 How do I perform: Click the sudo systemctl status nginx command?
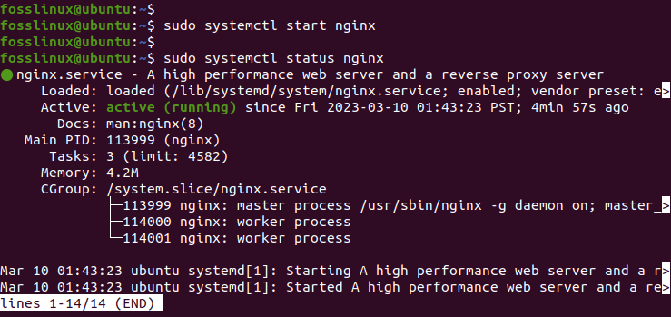tap(274, 59)
